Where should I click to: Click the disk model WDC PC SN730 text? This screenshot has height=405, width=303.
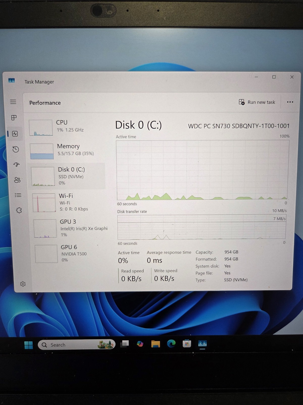point(239,126)
